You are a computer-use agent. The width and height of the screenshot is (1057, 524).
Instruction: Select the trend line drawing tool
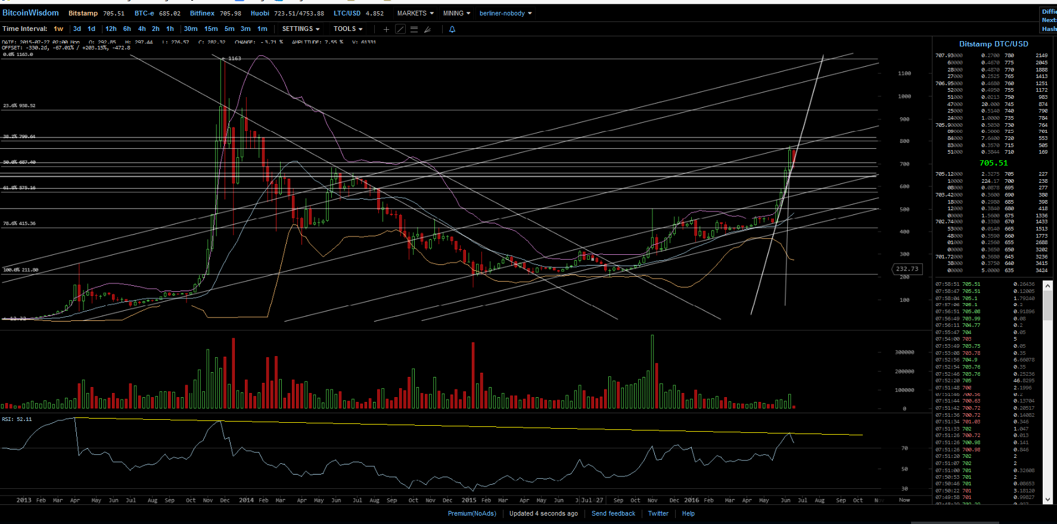point(400,29)
